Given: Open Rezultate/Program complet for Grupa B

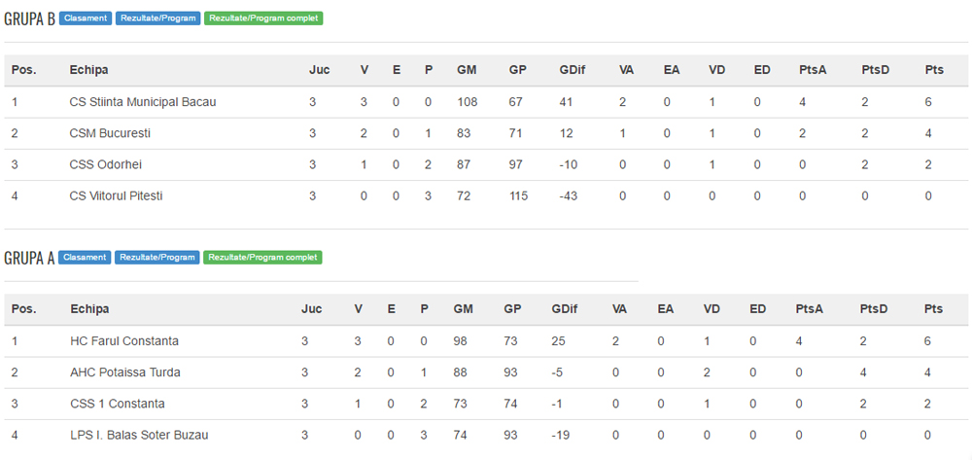Looking at the screenshot, I should [263, 18].
